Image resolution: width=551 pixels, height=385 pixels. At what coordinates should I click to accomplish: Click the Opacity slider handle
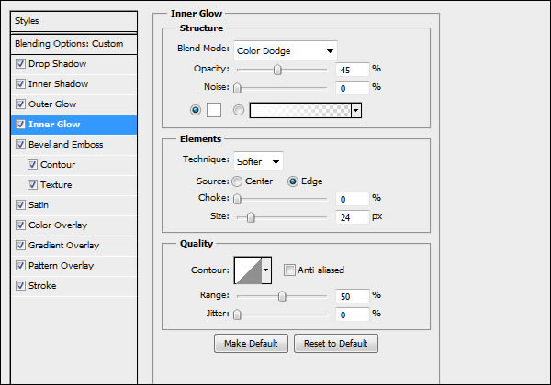click(277, 70)
